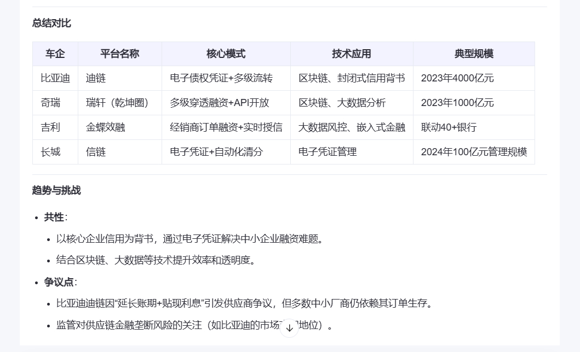Image resolution: width=580 pixels, height=352 pixels.
Task: Click the 总结对比 heading
Action: pyautogui.click(x=51, y=24)
